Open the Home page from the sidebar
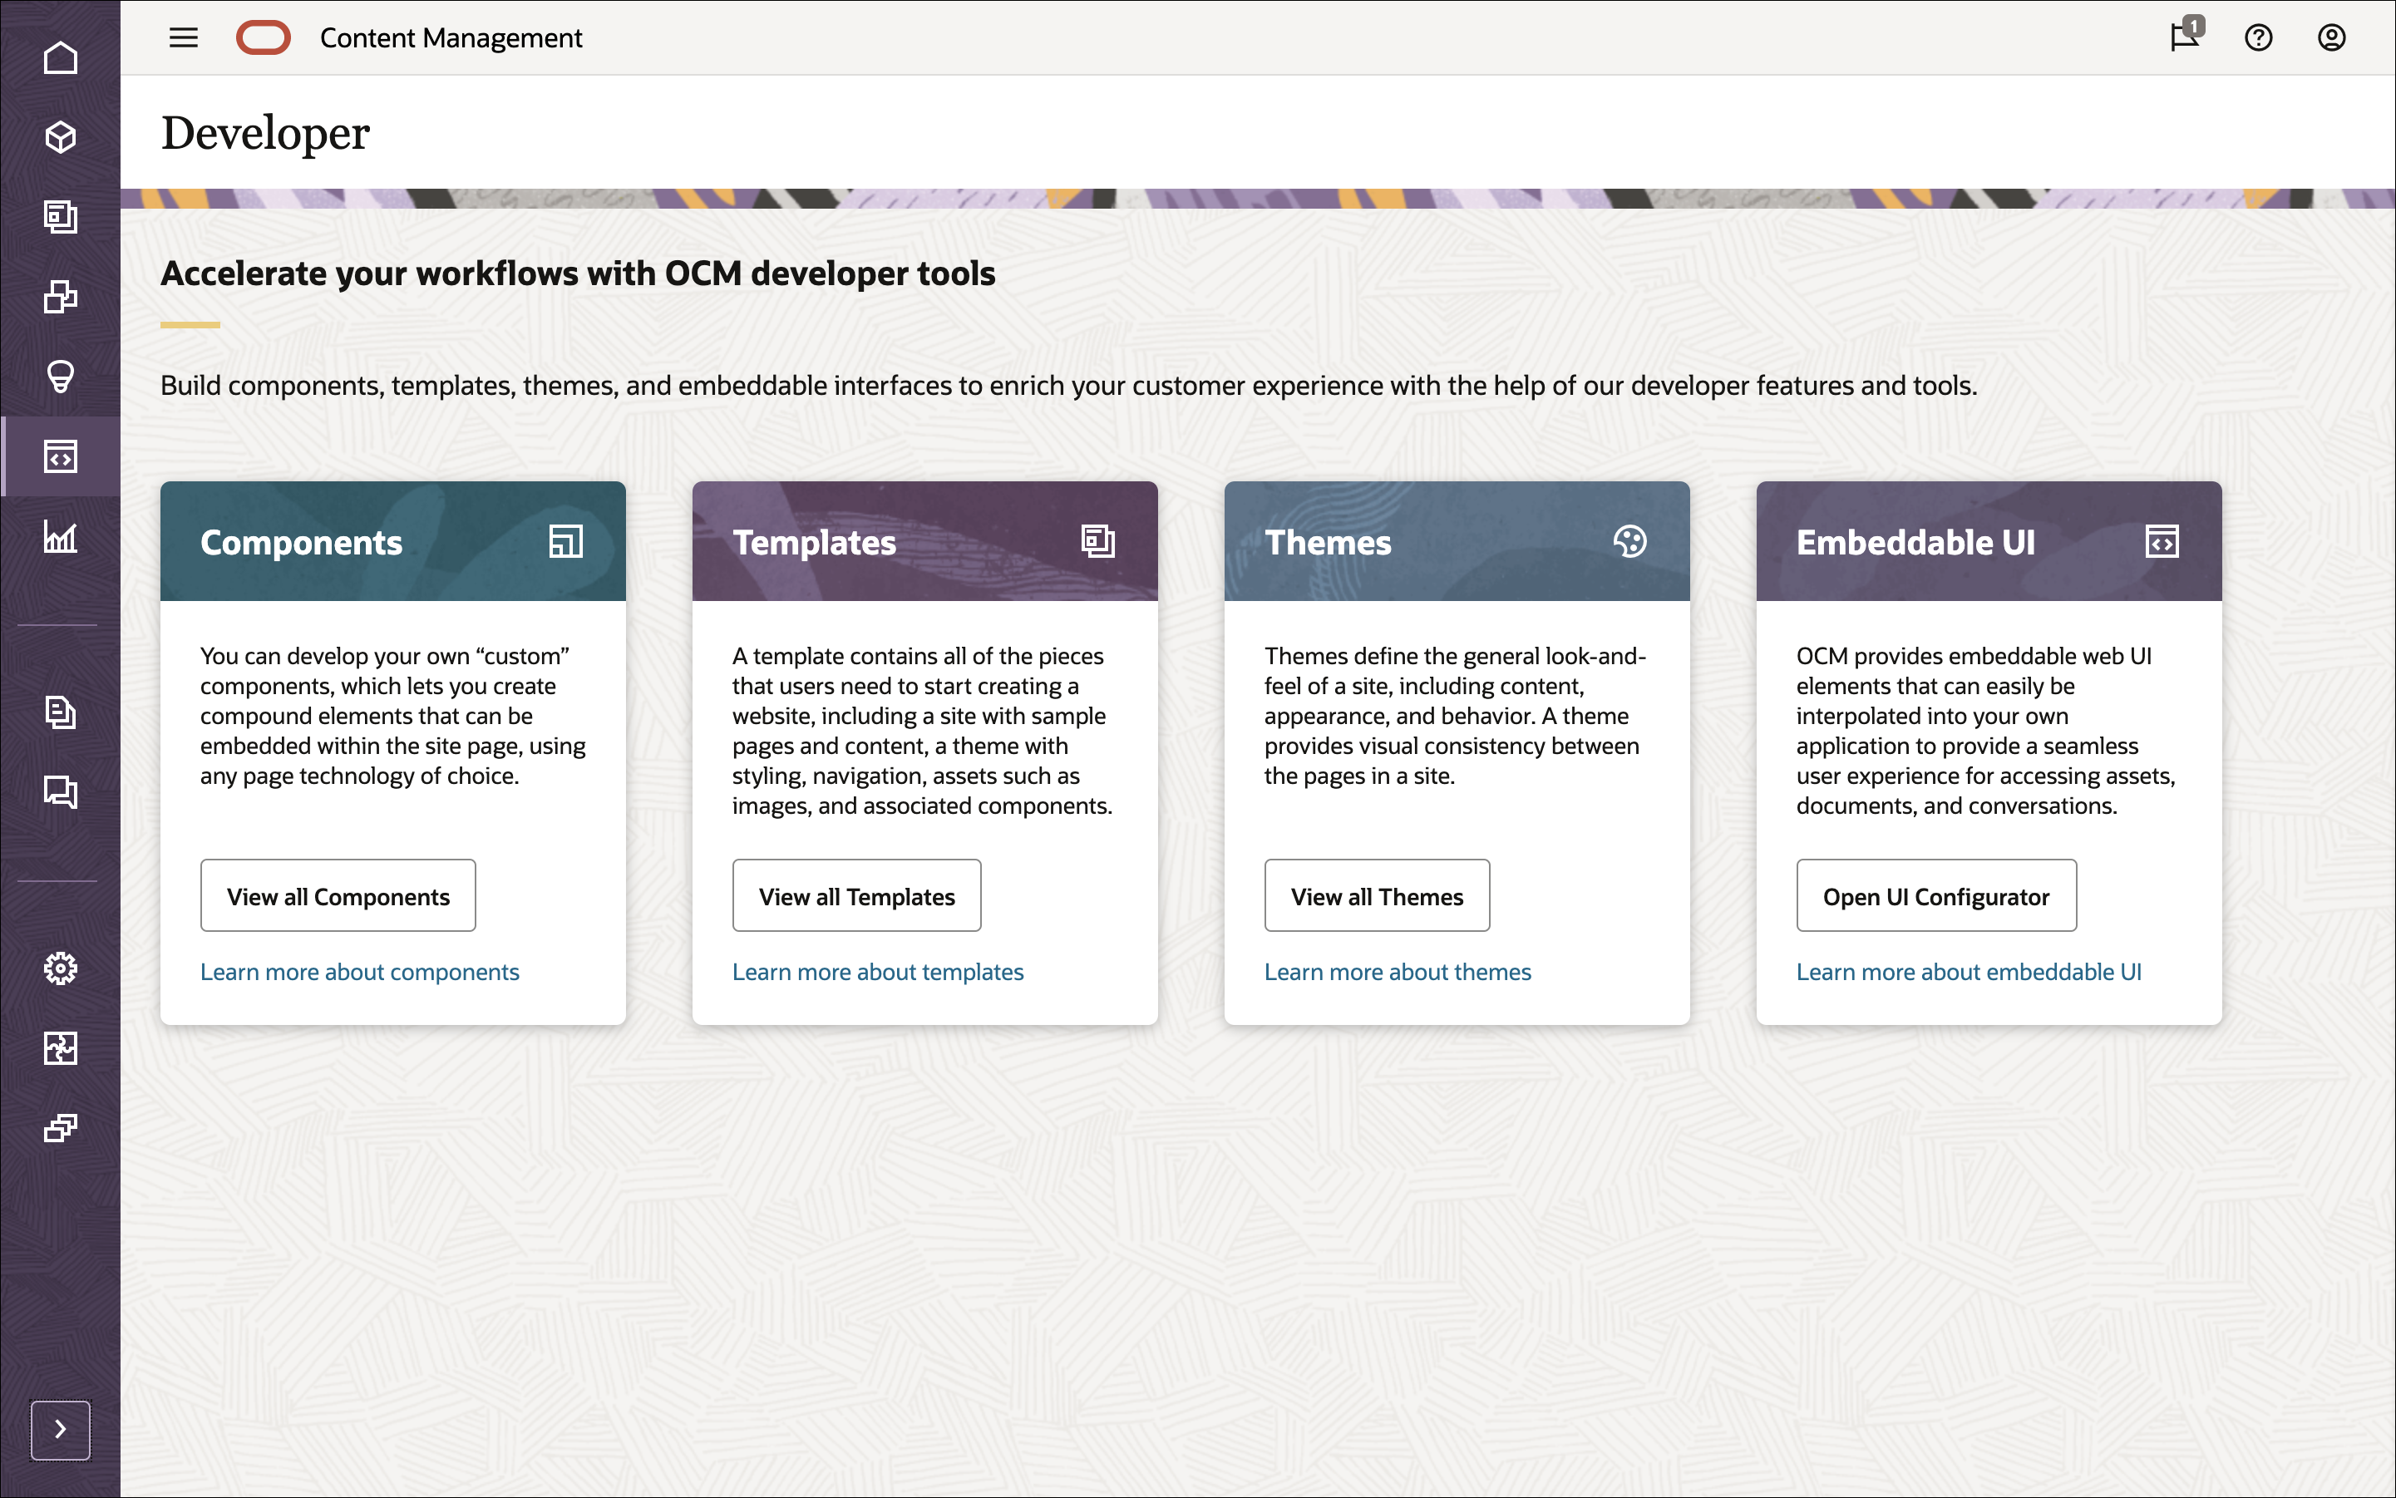Viewport: 2396px width, 1498px height. tap(61, 57)
